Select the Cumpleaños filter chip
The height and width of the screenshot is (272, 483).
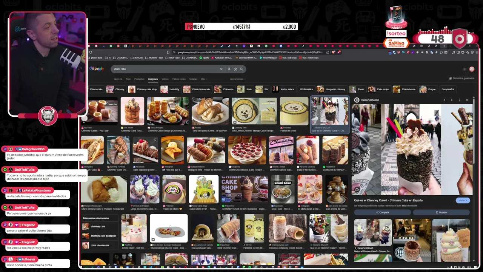(x=448, y=89)
